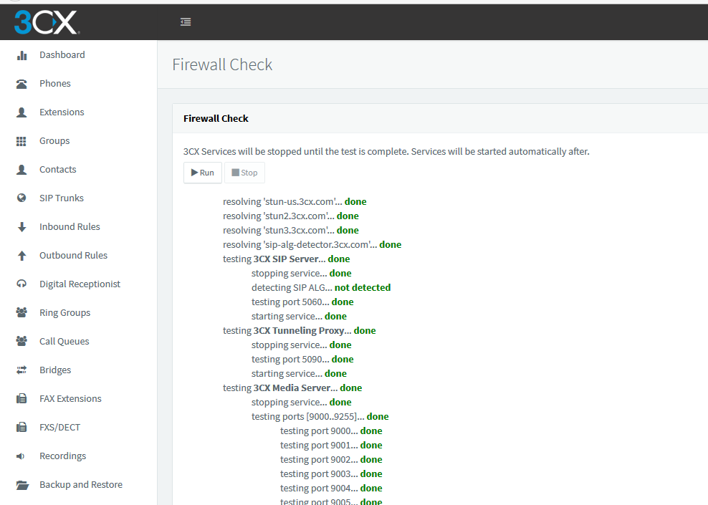Open Digital Receptionist via the headset icon
Viewport: 708px width, 505px height.
21,284
